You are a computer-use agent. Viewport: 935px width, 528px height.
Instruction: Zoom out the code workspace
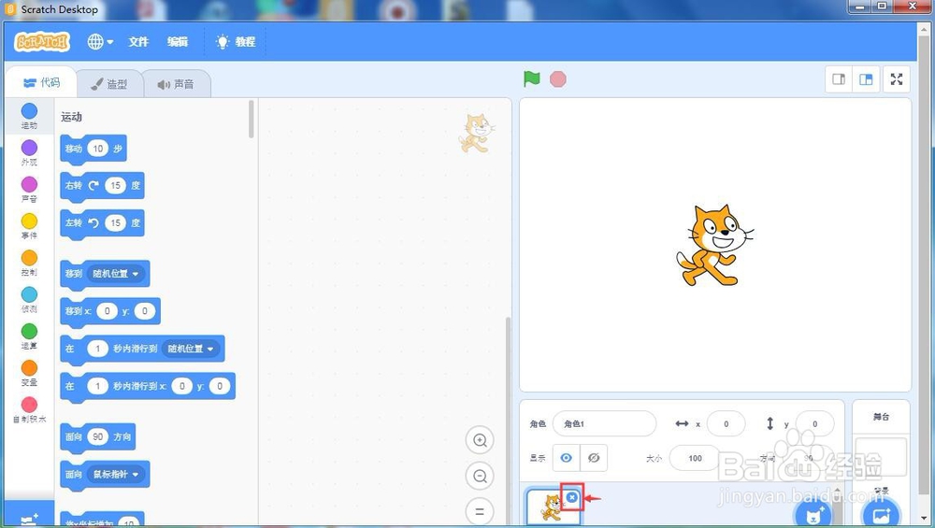point(480,477)
